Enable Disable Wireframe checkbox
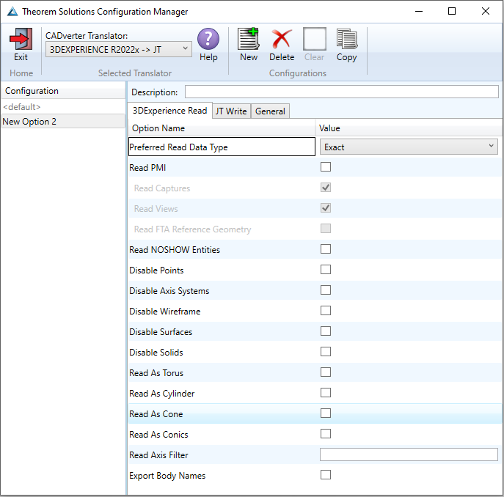This screenshot has width=504, height=497. pyautogui.click(x=326, y=311)
